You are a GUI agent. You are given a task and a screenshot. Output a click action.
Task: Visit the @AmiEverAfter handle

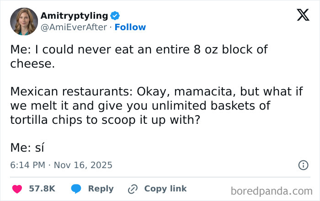tap(74, 27)
